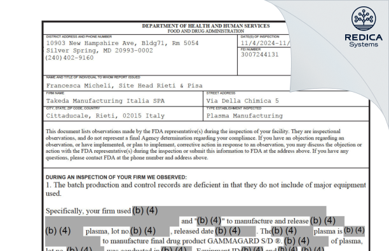Click 'Specifically, your firm used'
389x251 pixels.
pyautogui.click(x=88, y=211)
